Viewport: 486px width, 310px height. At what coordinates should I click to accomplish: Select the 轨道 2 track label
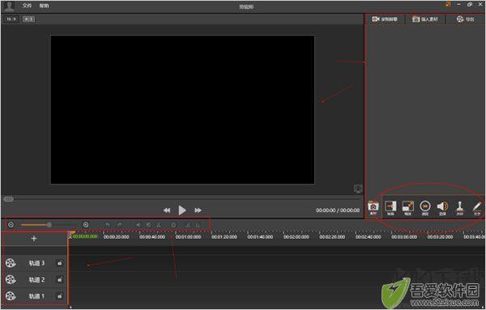36,280
